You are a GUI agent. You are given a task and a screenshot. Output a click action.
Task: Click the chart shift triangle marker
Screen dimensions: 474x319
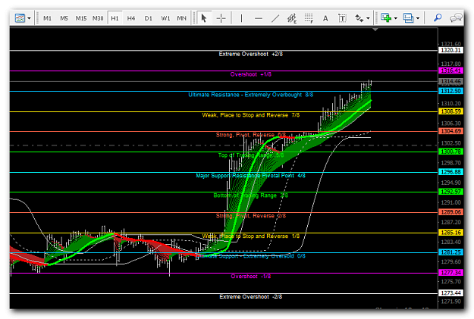[x=375, y=30]
